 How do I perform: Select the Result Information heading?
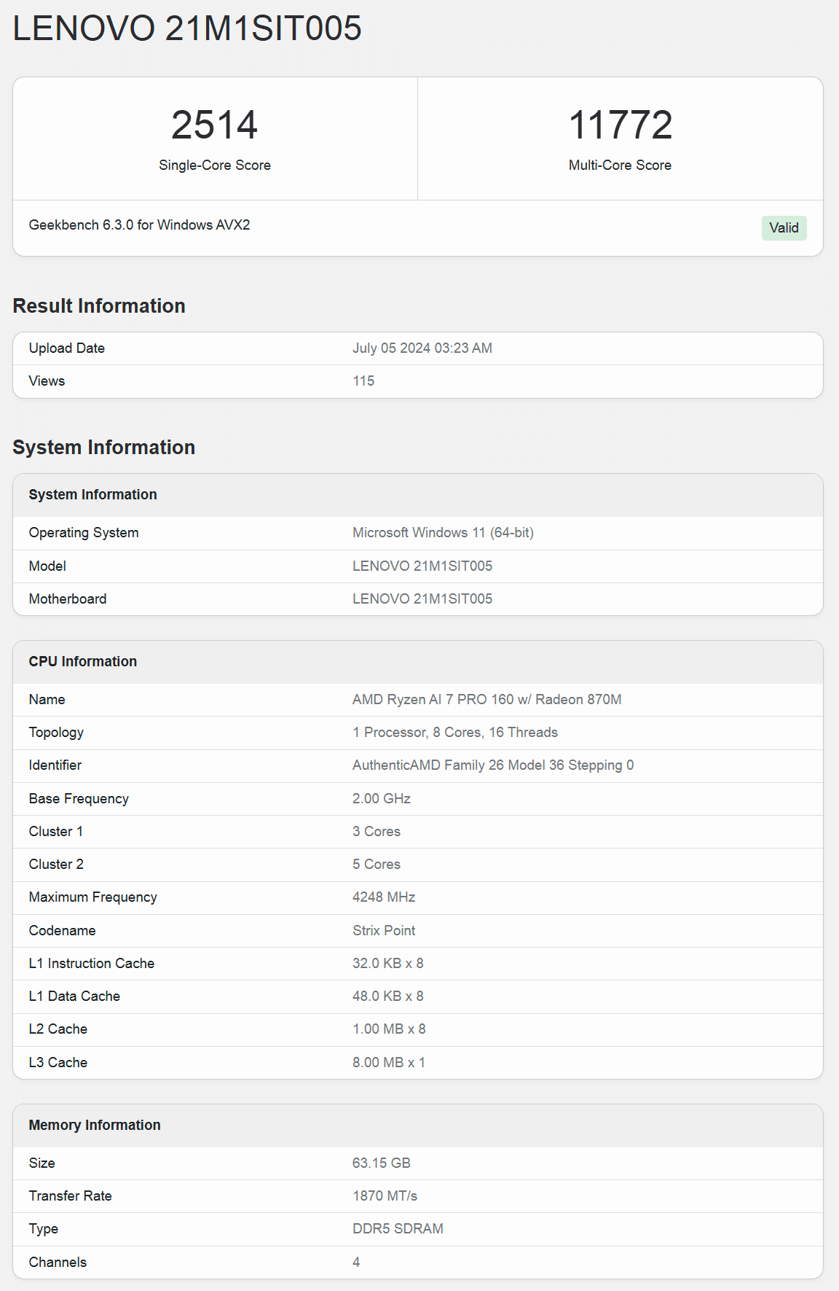pyautogui.click(x=99, y=305)
